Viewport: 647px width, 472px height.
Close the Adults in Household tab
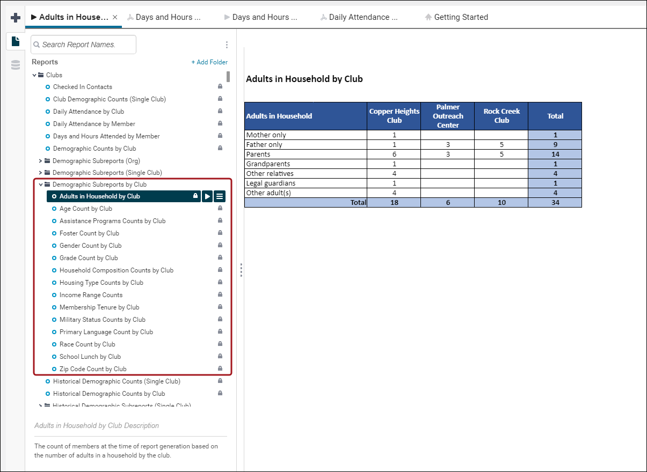click(115, 17)
